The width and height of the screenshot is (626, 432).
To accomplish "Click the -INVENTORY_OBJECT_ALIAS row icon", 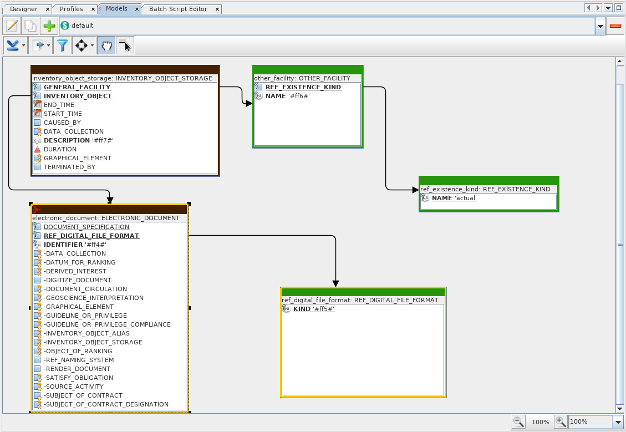I will coord(37,333).
